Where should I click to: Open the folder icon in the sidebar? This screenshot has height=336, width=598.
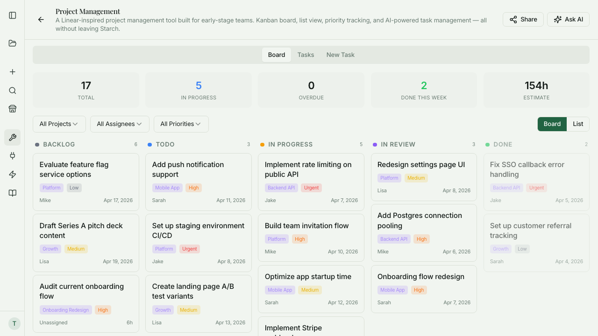pyautogui.click(x=12, y=43)
